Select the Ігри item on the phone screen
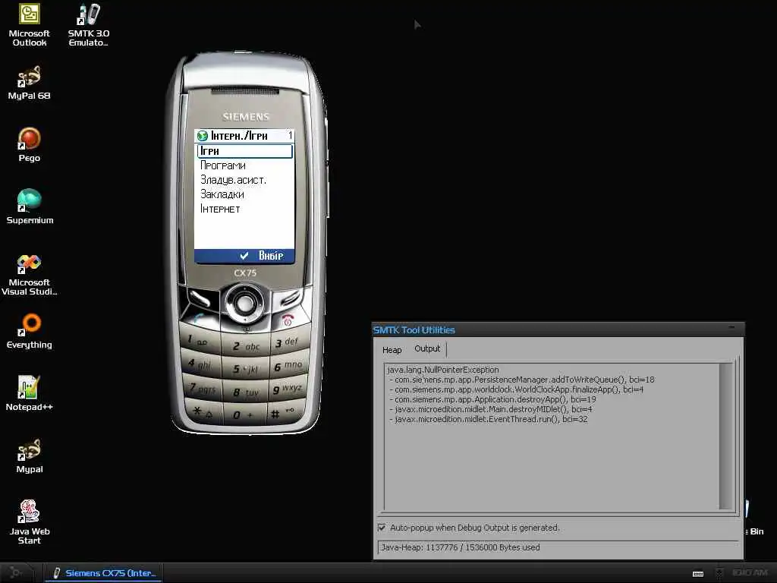The height and width of the screenshot is (583, 777). (245, 151)
